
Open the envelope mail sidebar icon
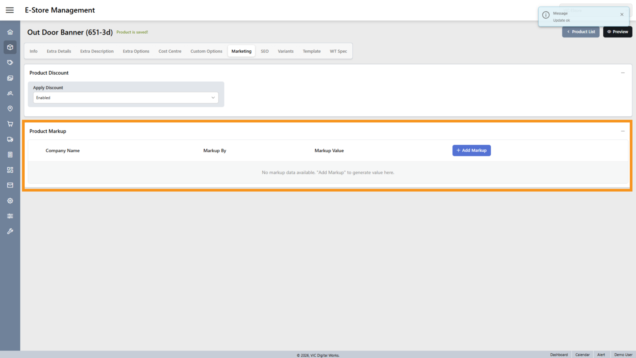[x=10, y=185]
